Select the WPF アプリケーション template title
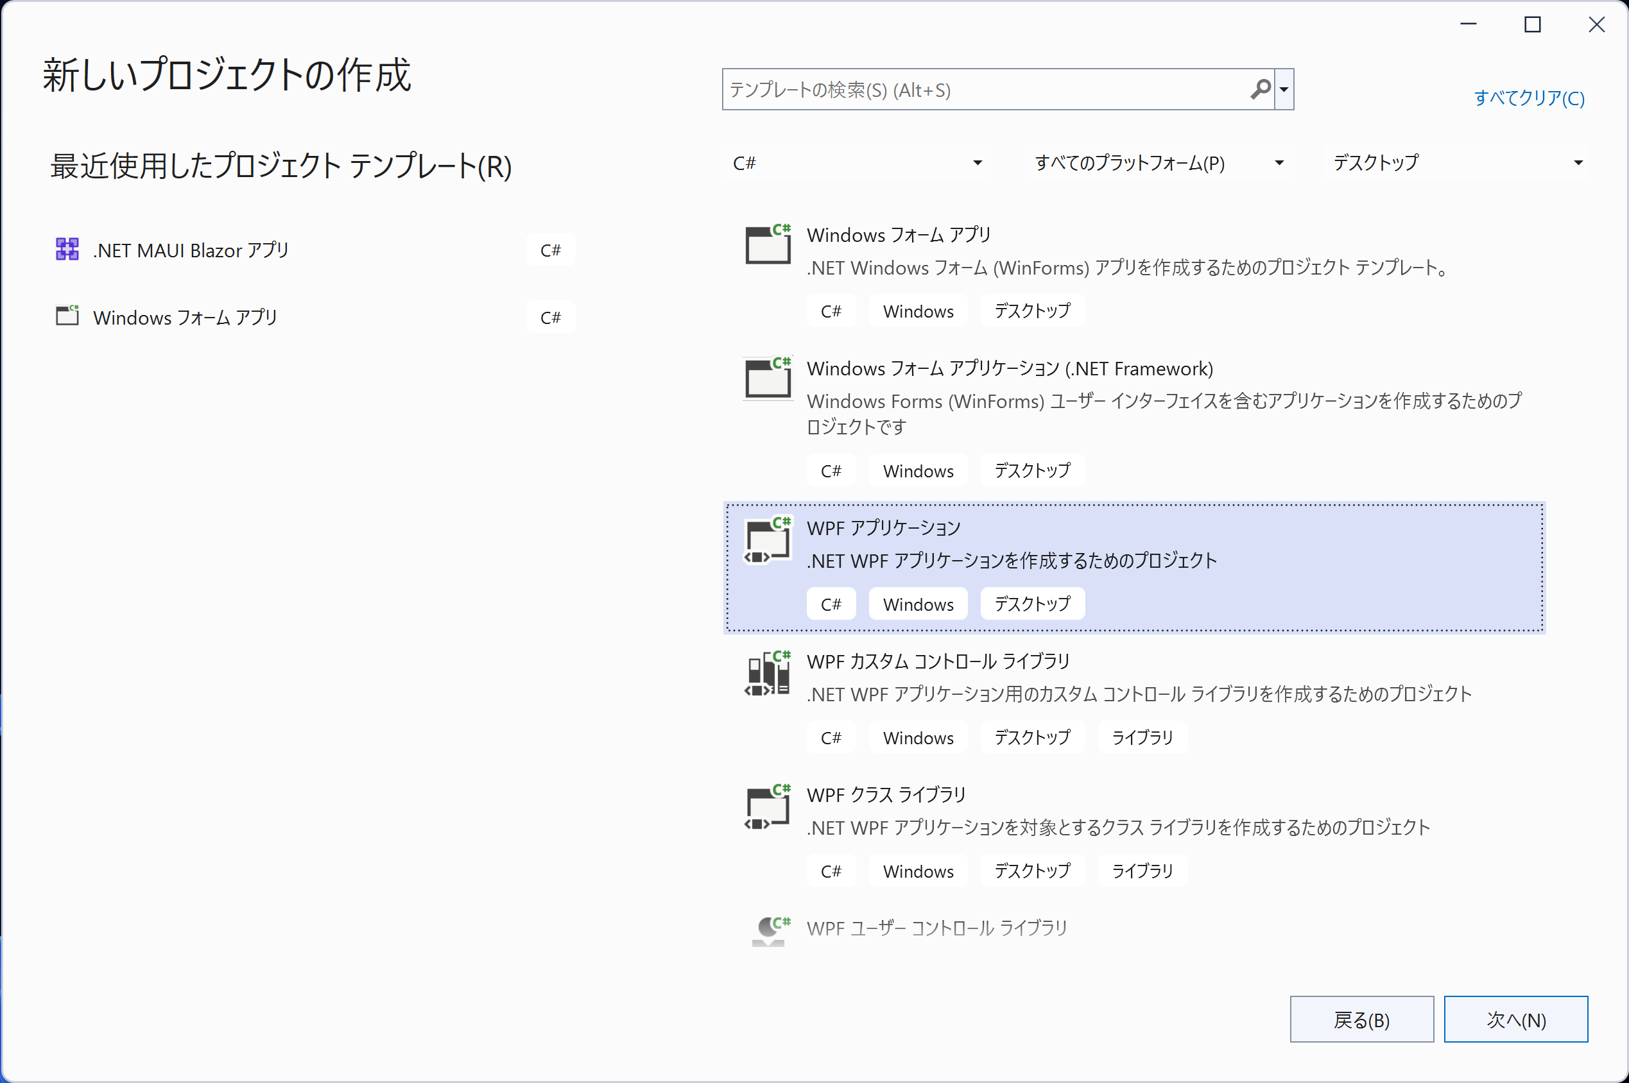 click(884, 527)
